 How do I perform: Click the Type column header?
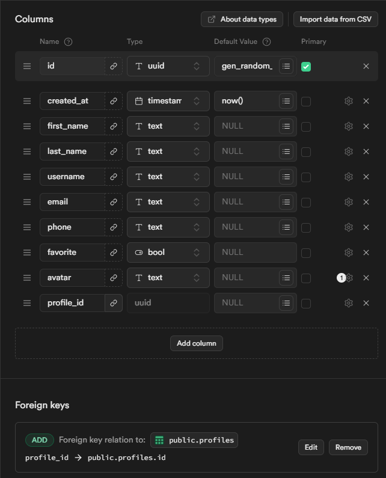(135, 41)
